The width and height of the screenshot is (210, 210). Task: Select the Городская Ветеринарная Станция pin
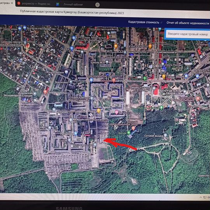pyautogui.click(x=35, y=94)
